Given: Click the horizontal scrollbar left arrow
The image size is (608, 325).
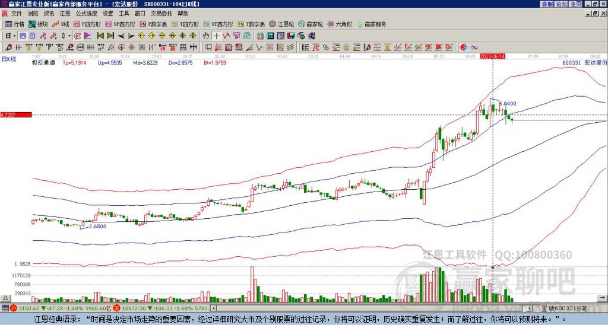Looking at the screenshot, I should [x=213, y=308].
